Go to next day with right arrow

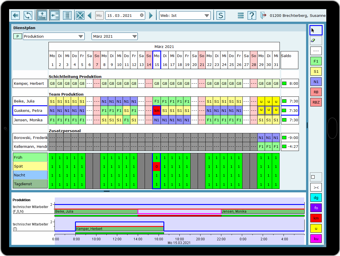(151, 15)
